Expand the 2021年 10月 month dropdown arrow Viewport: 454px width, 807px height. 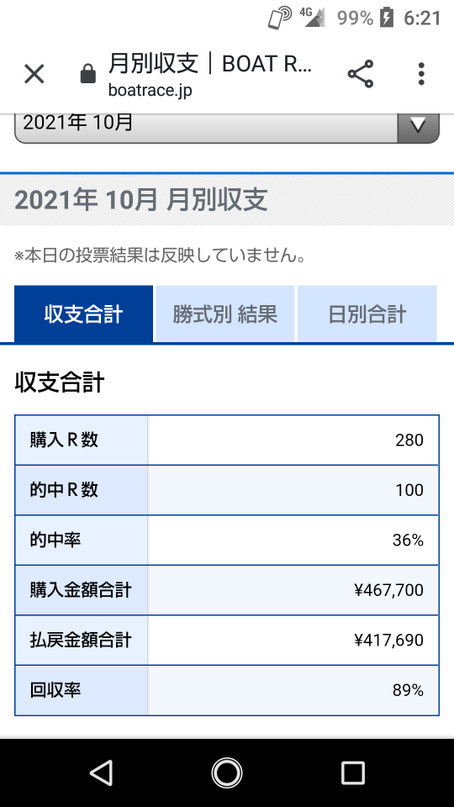coord(418,125)
